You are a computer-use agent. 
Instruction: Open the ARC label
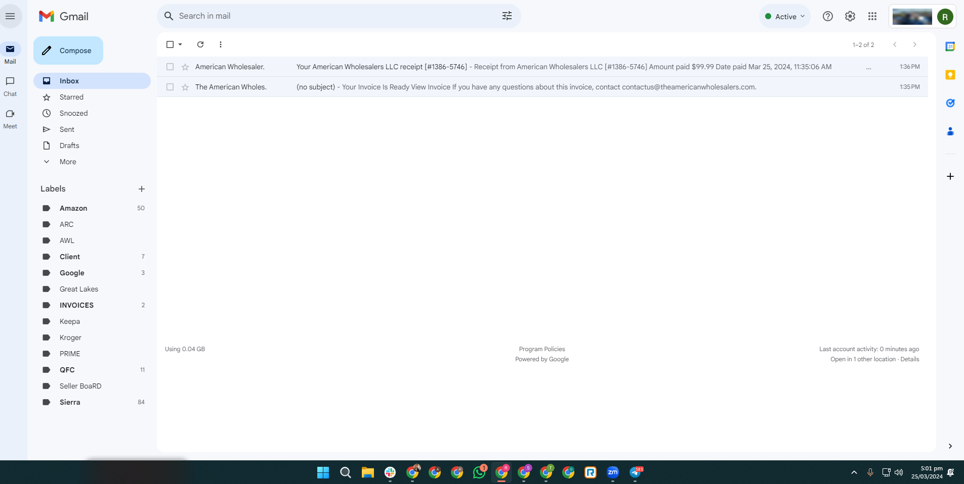(x=92, y=224)
